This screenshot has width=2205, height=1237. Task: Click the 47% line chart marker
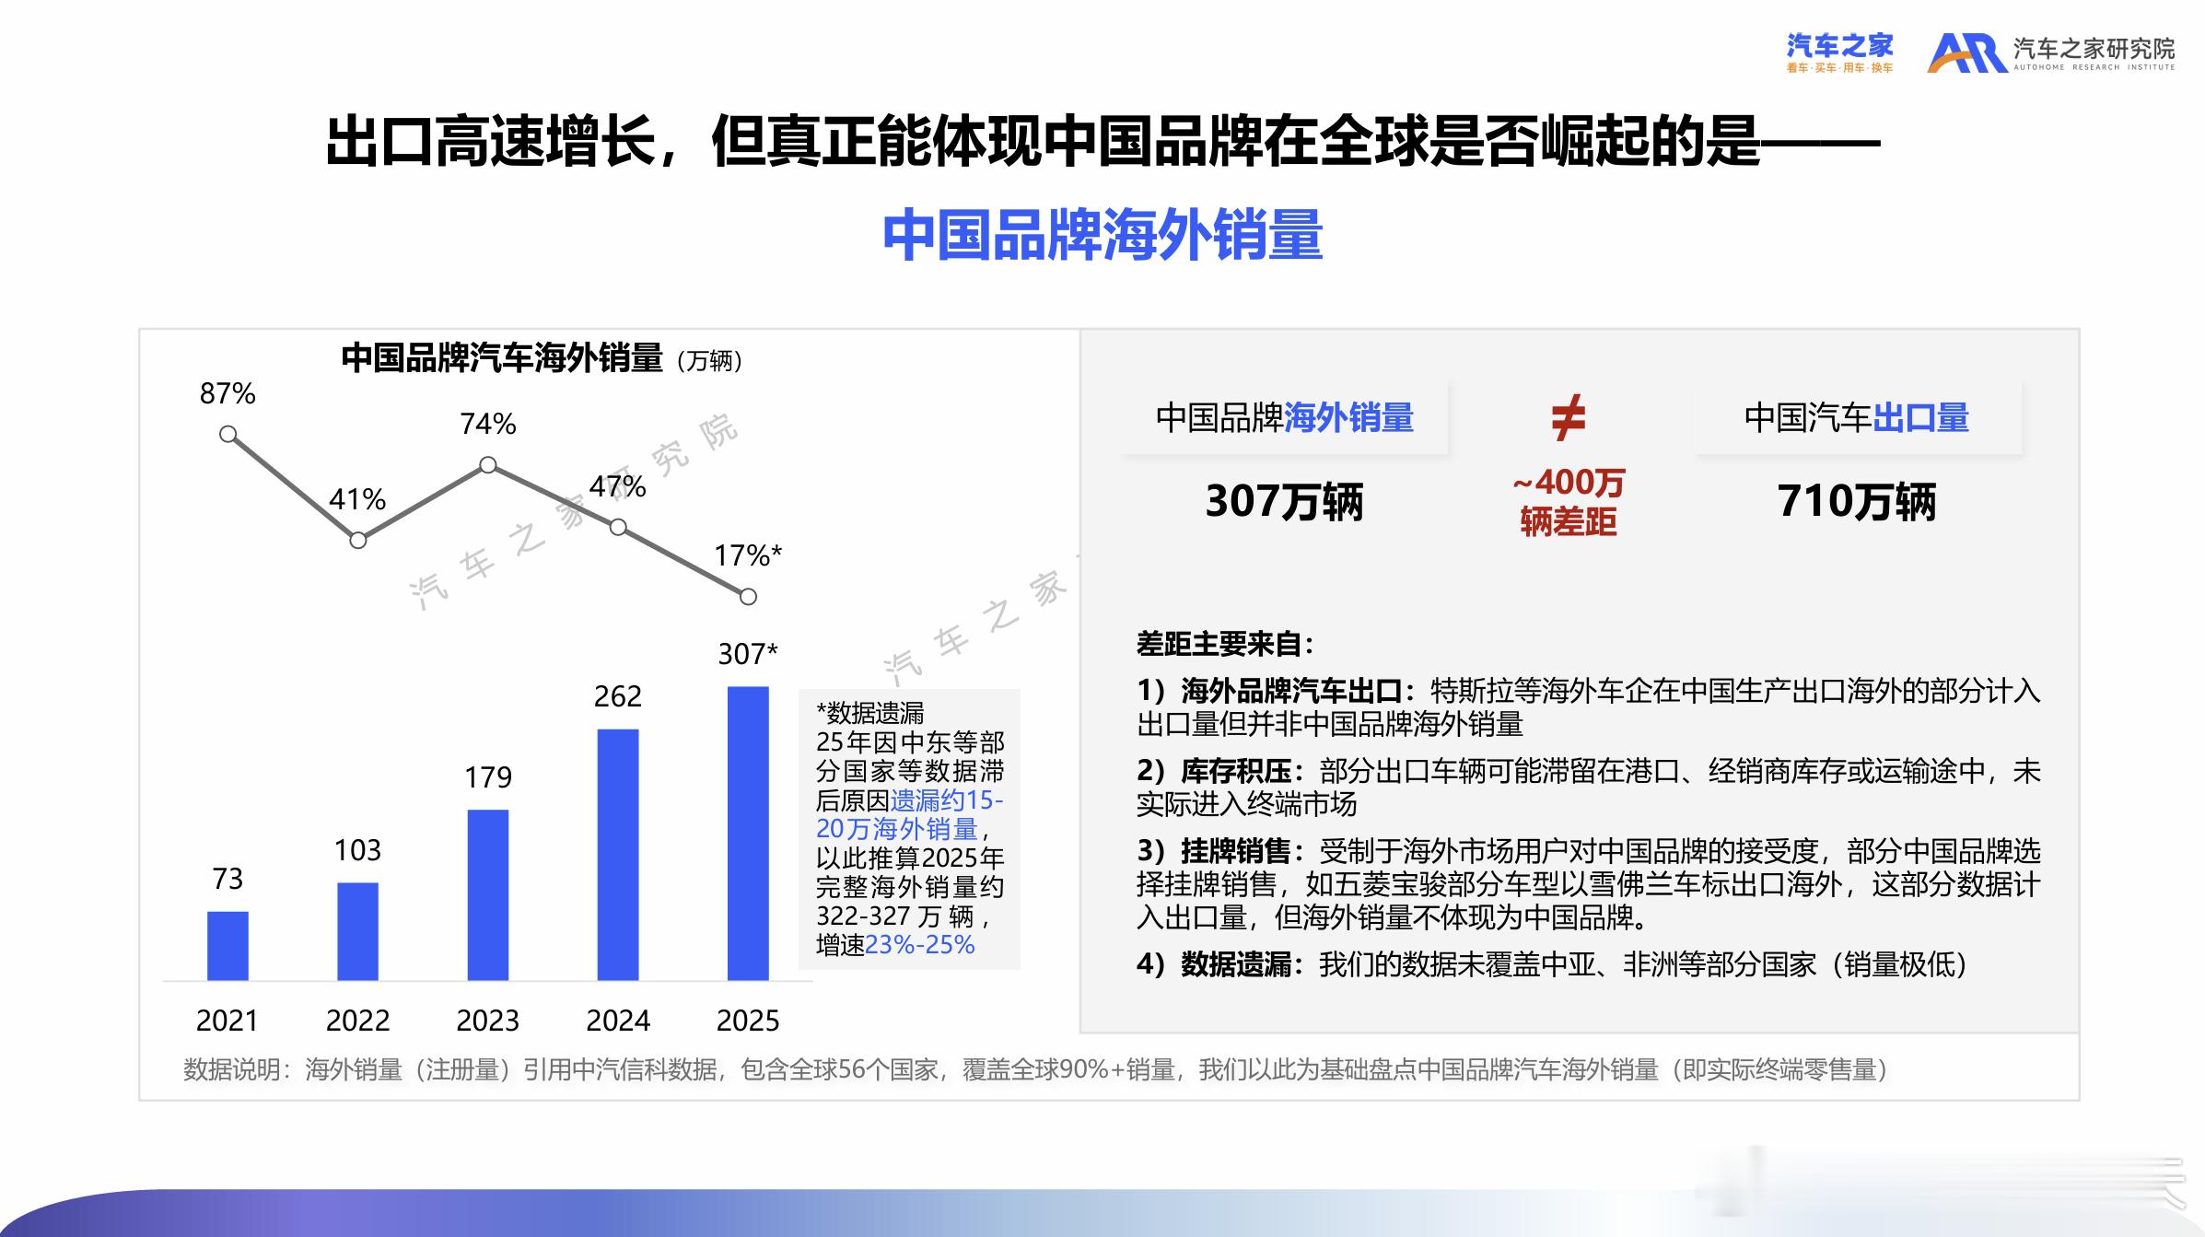[x=618, y=527]
